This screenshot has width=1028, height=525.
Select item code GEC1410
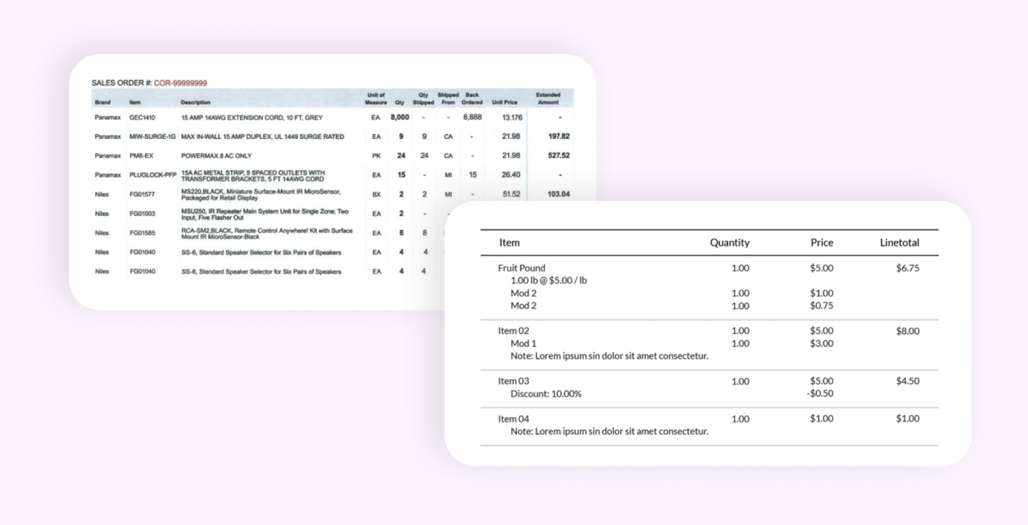point(142,118)
